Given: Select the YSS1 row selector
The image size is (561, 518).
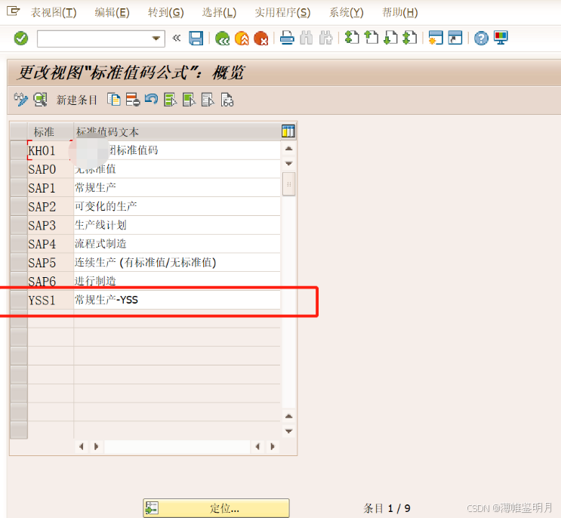Looking at the screenshot, I should coord(19,300).
